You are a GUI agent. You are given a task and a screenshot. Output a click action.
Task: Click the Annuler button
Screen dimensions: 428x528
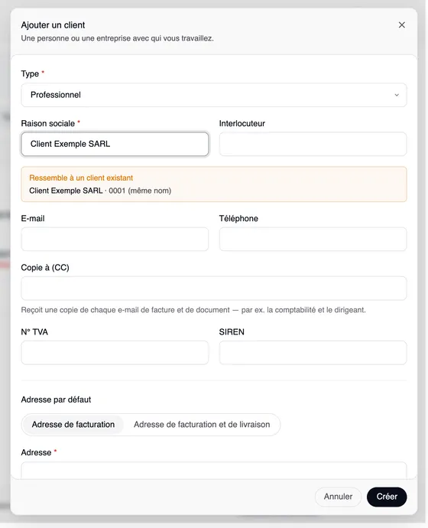(338, 497)
